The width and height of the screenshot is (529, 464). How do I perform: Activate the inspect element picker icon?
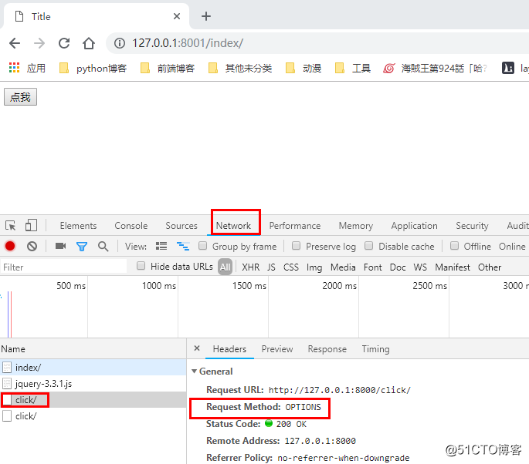click(11, 225)
